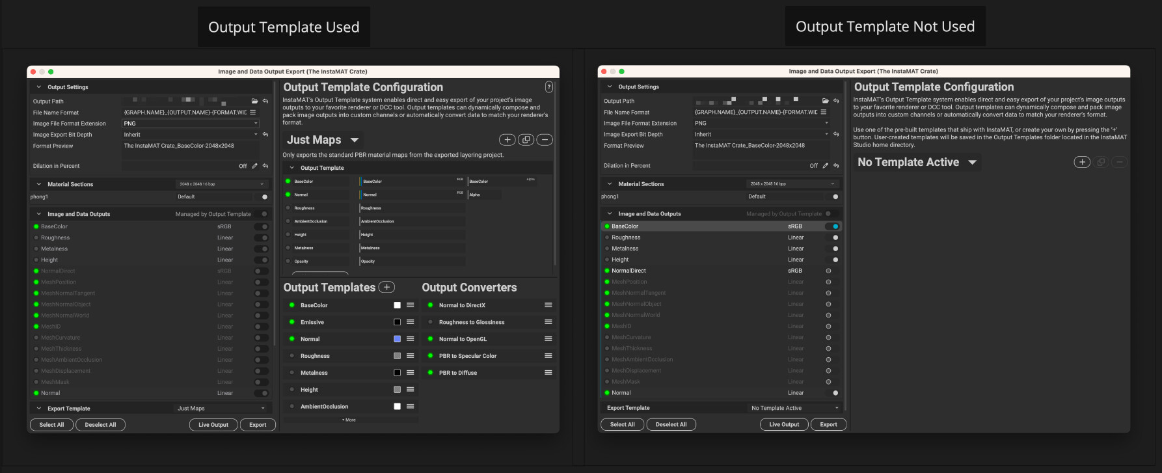Click plus icon beside Output Templates heading

386,288
